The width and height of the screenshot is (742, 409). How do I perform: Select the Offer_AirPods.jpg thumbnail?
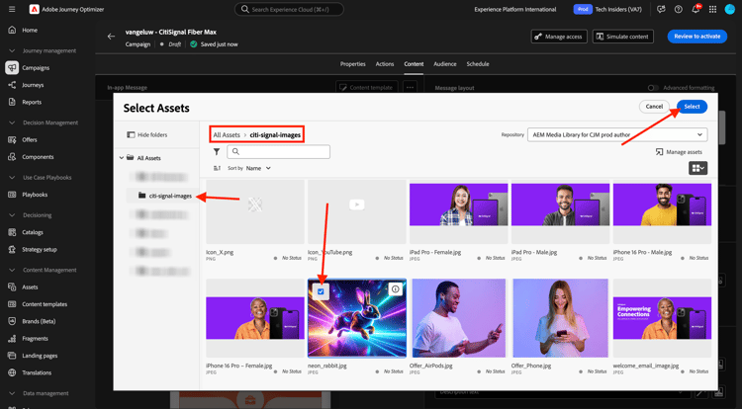pyautogui.click(x=458, y=318)
